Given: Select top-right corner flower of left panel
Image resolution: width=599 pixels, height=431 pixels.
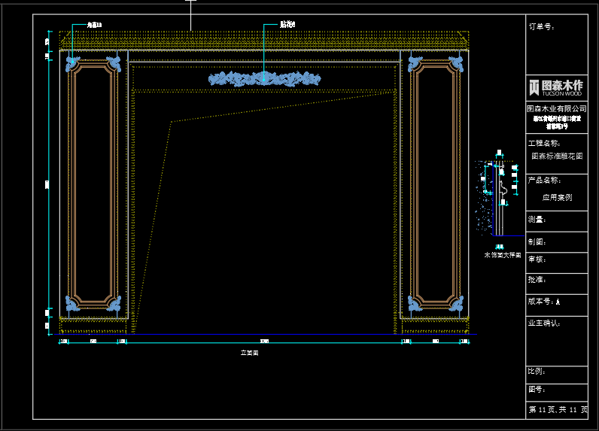Looking at the screenshot, I should coord(114,64).
